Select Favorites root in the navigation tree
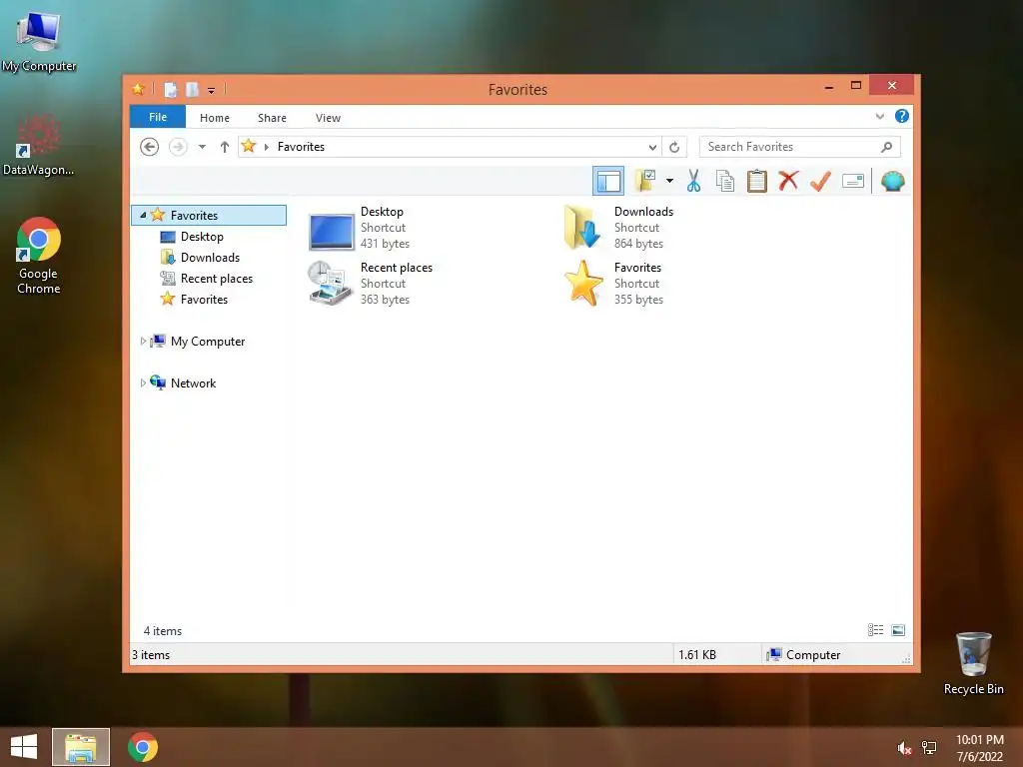 click(209, 216)
